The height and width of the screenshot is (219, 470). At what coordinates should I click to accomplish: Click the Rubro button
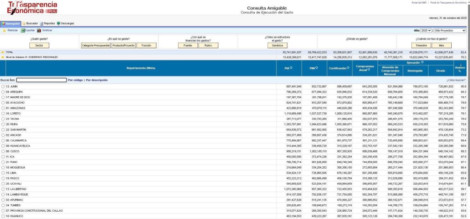pyautogui.click(x=208, y=45)
